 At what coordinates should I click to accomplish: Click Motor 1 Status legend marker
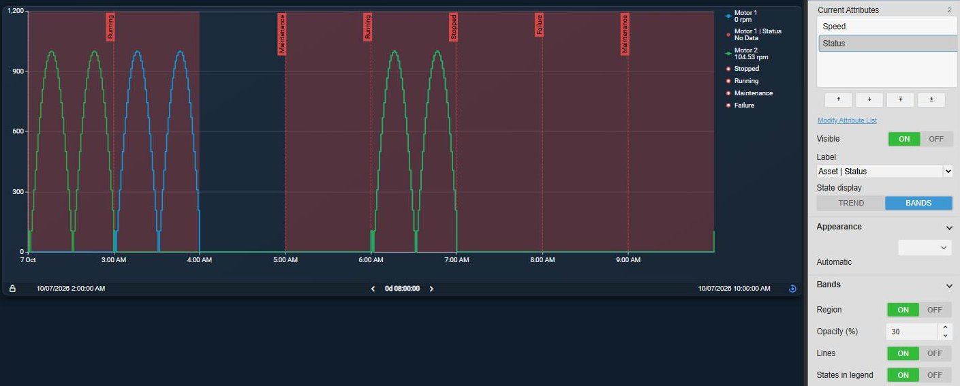(x=728, y=33)
